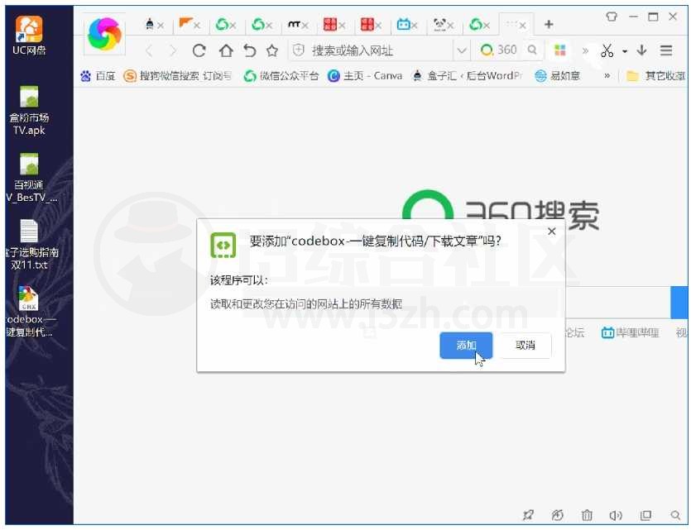Expand the bookmarks bar overflow chevron
Screen dimensions: 691x530
607,76
